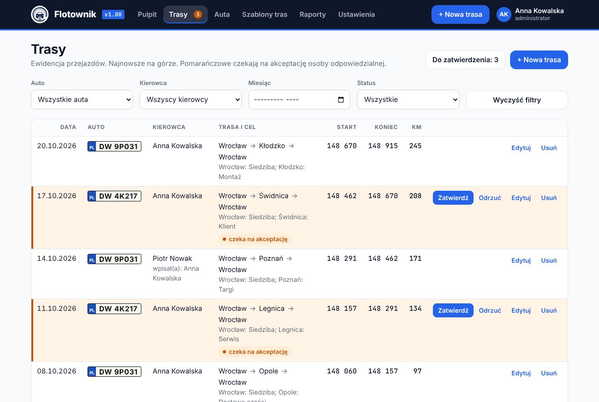Reject the 17.10.2026 Świdnica route

[x=490, y=198]
